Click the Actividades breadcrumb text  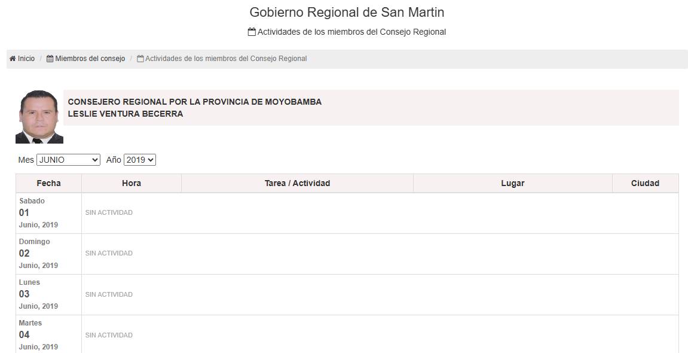coord(226,59)
